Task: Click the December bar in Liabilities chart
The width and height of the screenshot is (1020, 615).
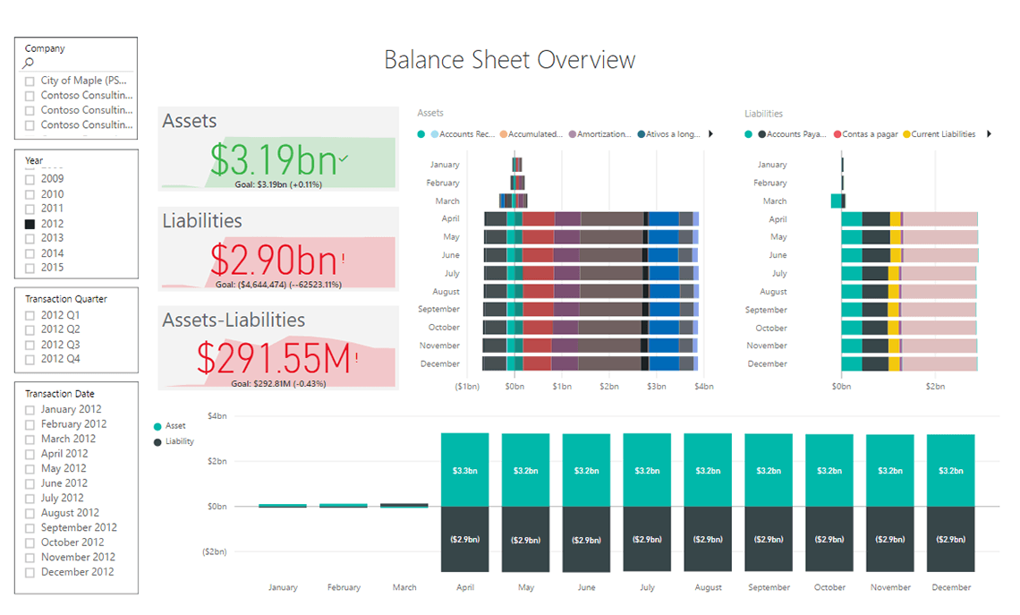Action: coord(909,363)
